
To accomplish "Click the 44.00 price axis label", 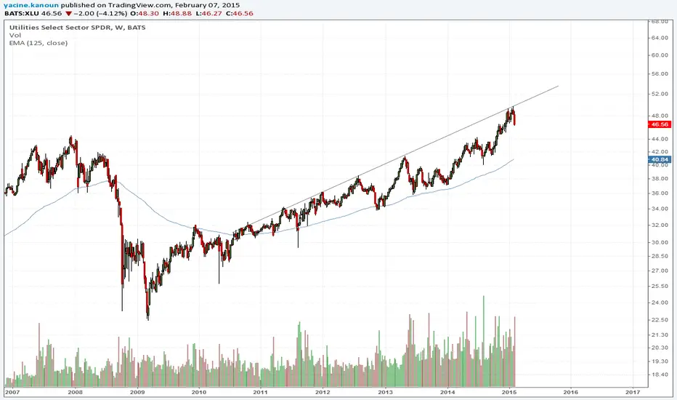I will pos(660,139).
